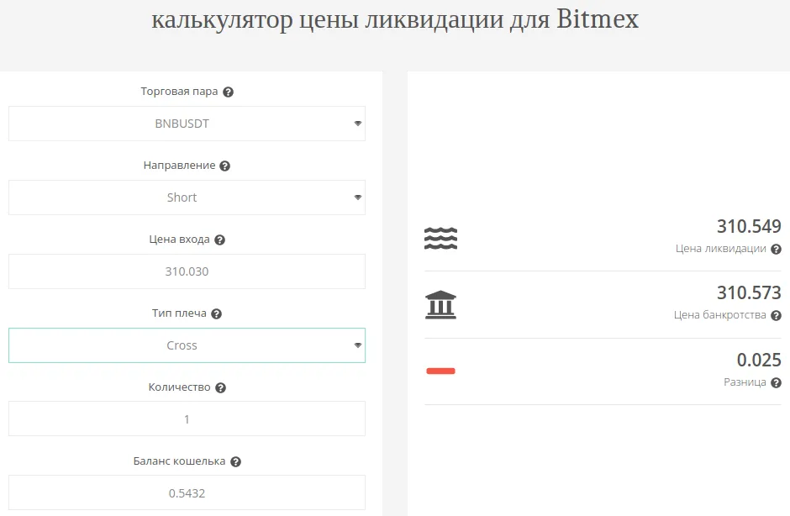Click the Тип плеча label
Image resolution: width=790 pixels, height=516 pixels.
click(179, 313)
